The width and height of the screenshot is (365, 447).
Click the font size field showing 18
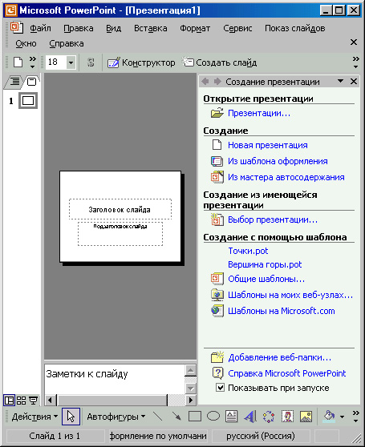click(56, 62)
